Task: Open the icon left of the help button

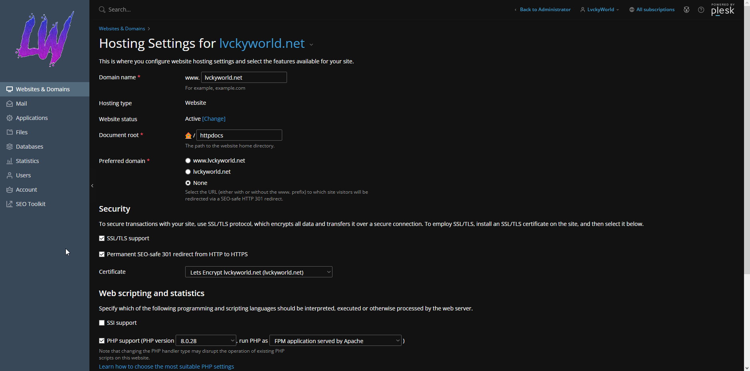Action: [x=687, y=10]
